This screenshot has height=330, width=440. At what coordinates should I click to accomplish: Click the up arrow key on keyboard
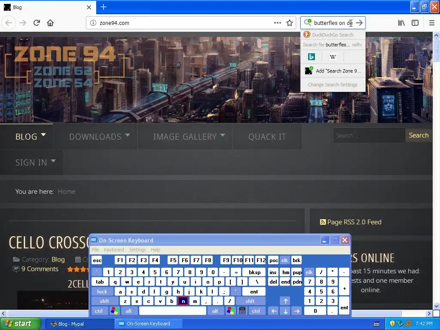point(285,301)
